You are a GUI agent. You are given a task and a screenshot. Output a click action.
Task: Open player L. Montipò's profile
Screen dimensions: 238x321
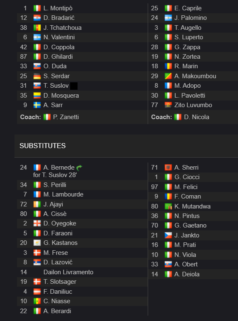click(x=58, y=8)
